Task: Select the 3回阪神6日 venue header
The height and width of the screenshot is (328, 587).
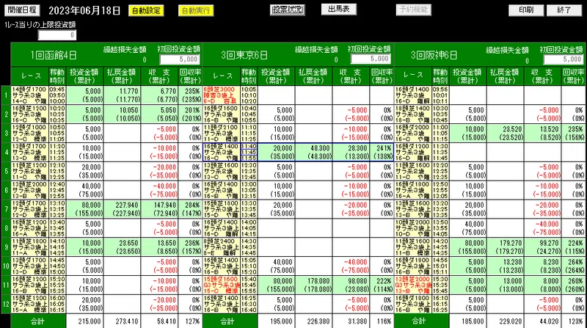Action: click(x=434, y=56)
